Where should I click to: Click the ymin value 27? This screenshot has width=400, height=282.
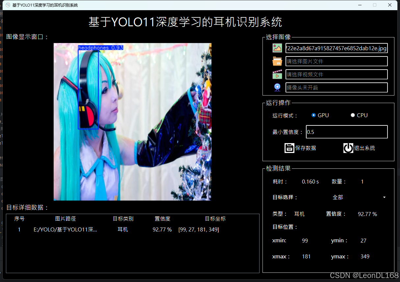tap(363, 241)
